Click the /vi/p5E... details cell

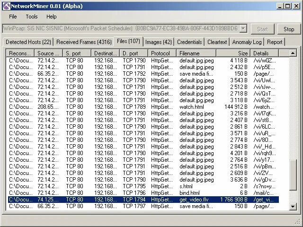[x=264, y=67]
